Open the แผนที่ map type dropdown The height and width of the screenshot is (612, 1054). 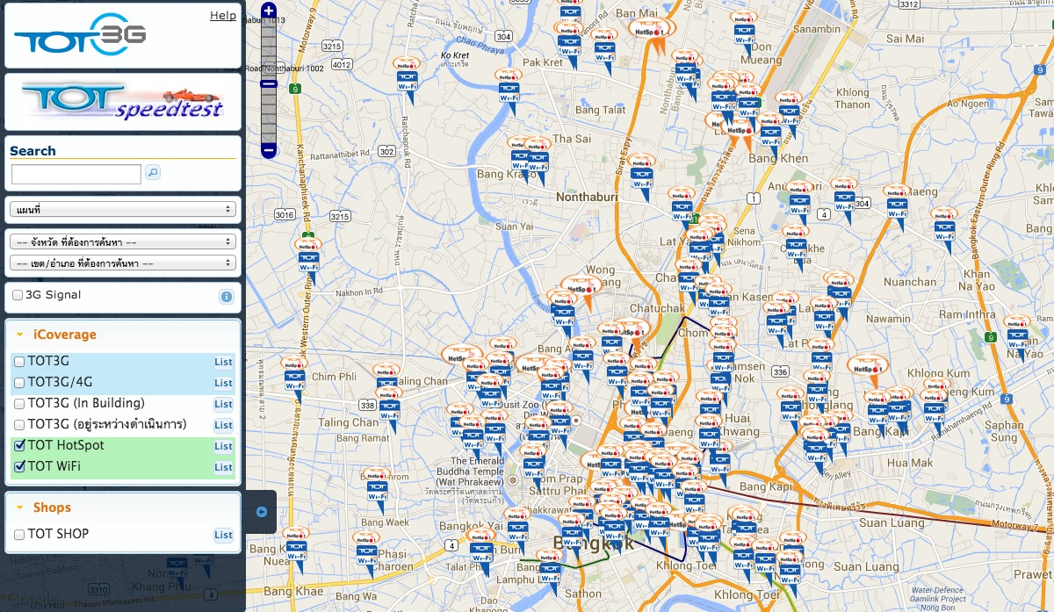pos(123,209)
